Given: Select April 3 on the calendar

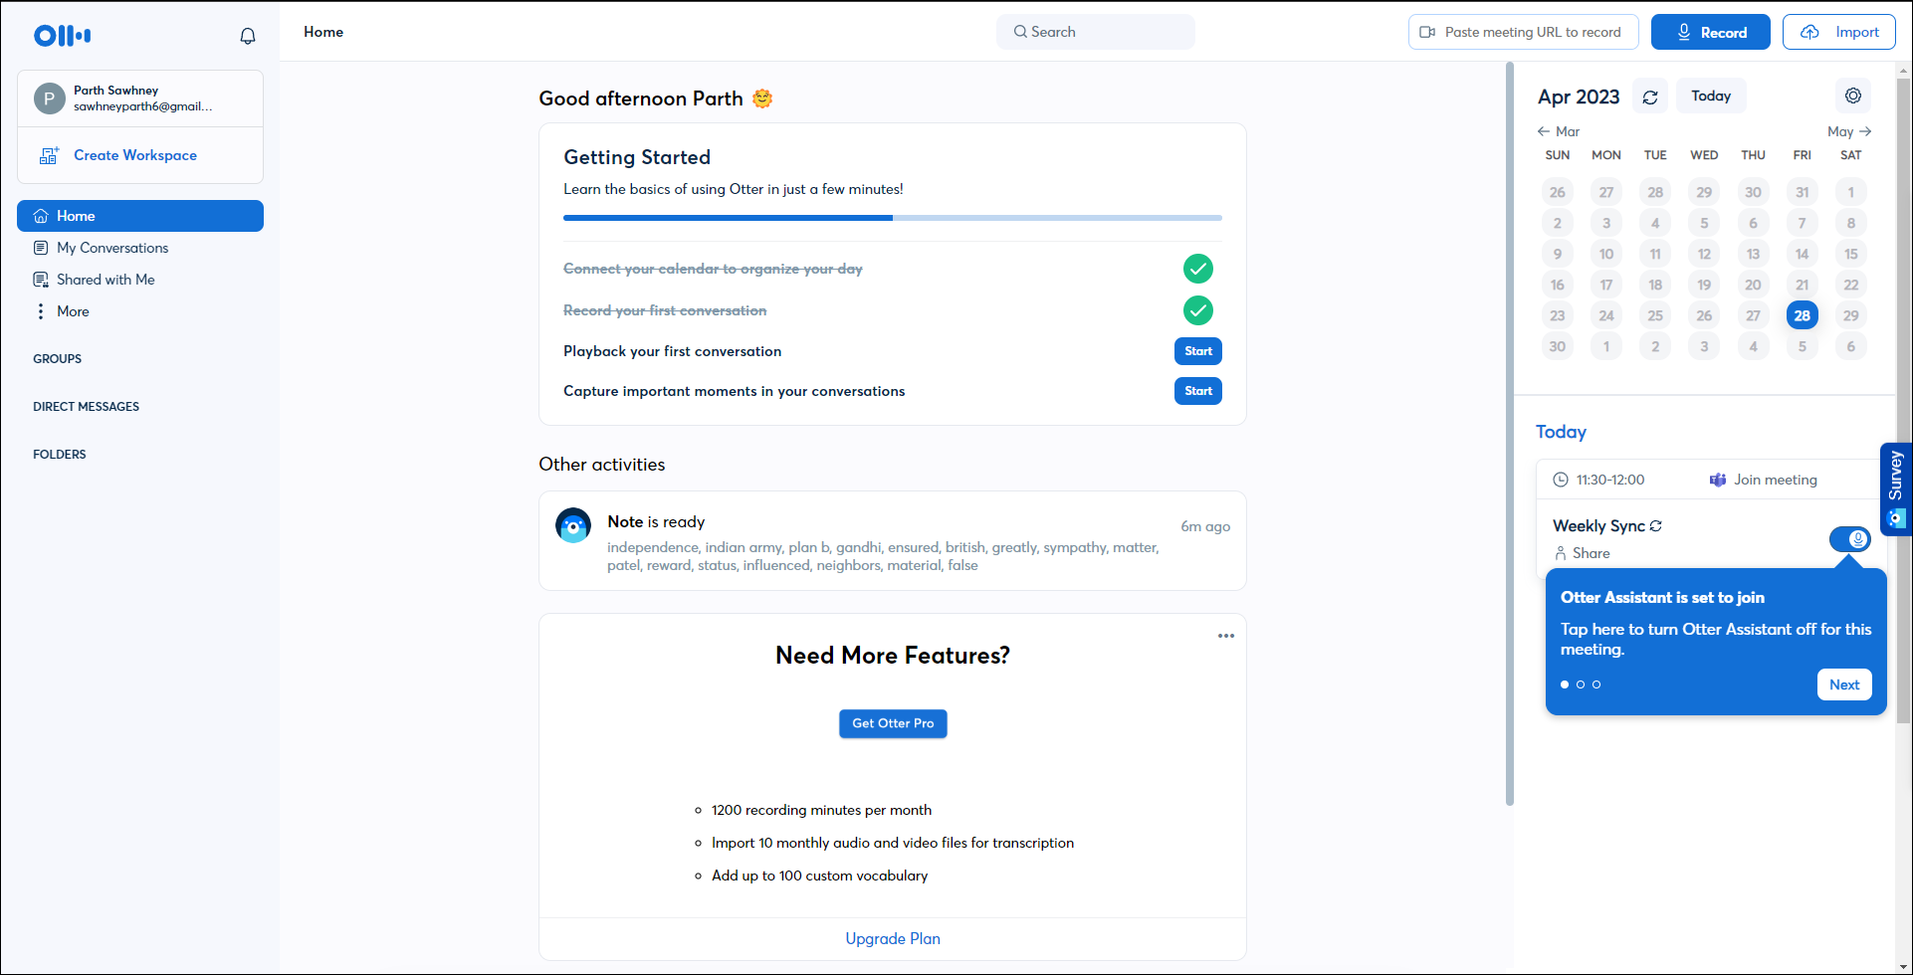Looking at the screenshot, I should [x=1606, y=223].
